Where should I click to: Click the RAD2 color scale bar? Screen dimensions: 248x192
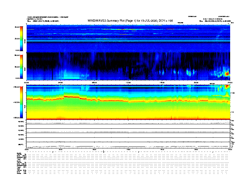click(x=21, y=39)
